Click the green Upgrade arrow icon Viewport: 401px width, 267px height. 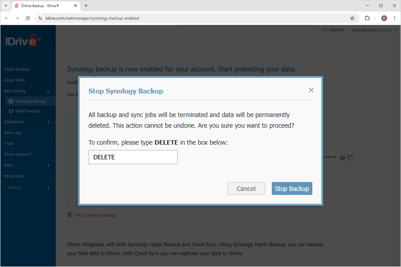pyautogui.click(x=325, y=30)
